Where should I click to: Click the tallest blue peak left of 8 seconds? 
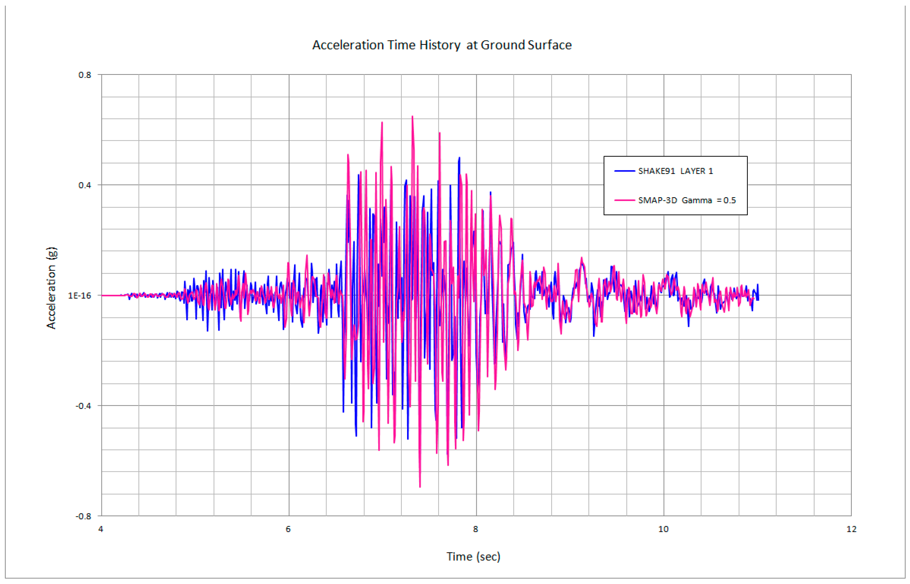pos(459,158)
